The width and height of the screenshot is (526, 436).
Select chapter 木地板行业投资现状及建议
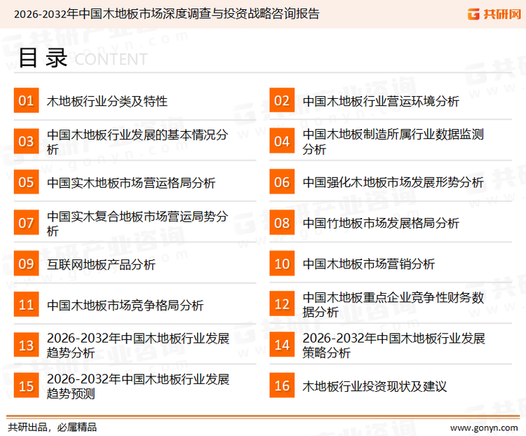(x=375, y=386)
